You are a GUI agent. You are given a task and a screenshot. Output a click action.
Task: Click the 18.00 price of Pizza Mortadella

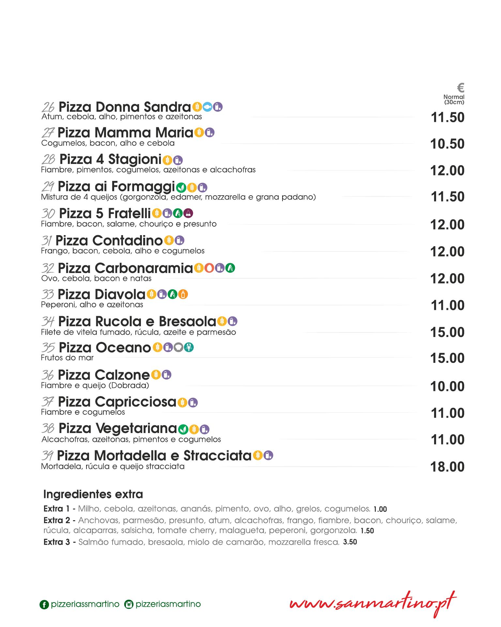click(448, 467)
